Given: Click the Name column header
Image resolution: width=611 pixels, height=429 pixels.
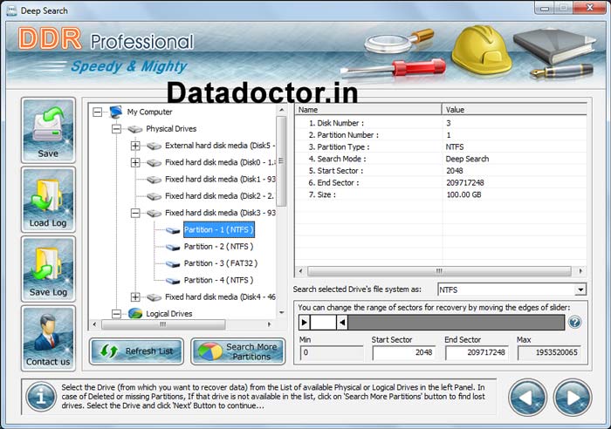Looking at the screenshot, I should click(x=368, y=110).
